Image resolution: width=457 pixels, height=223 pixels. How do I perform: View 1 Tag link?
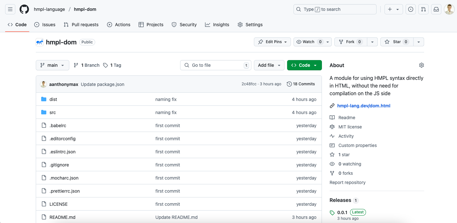click(112, 65)
